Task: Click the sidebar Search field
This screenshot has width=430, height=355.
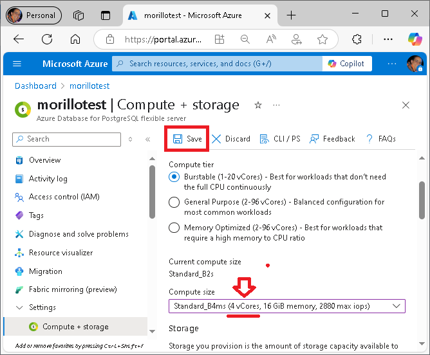Action: point(67,140)
